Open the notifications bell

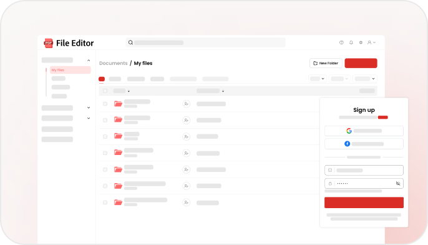tap(351, 42)
